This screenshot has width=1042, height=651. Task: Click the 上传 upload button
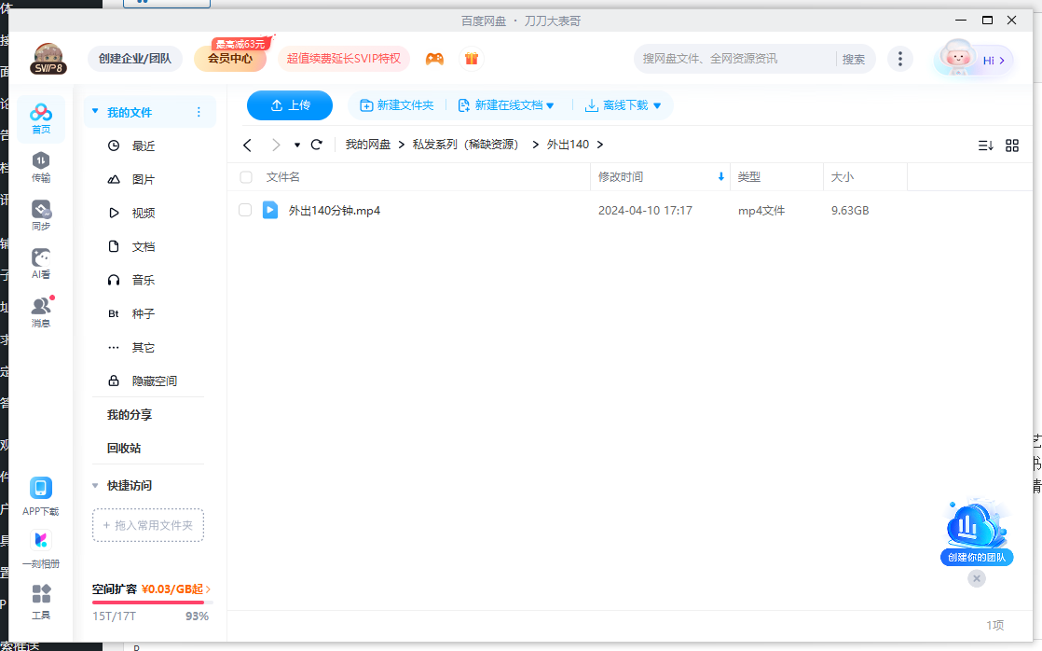click(289, 105)
